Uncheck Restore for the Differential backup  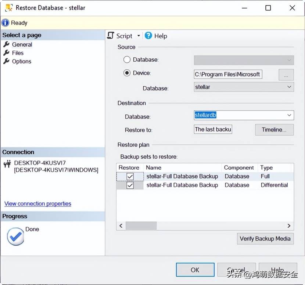click(130, 185)
